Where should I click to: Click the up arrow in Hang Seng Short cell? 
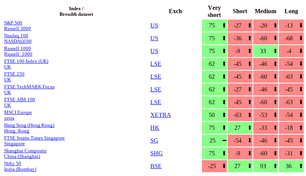(249, 128)
